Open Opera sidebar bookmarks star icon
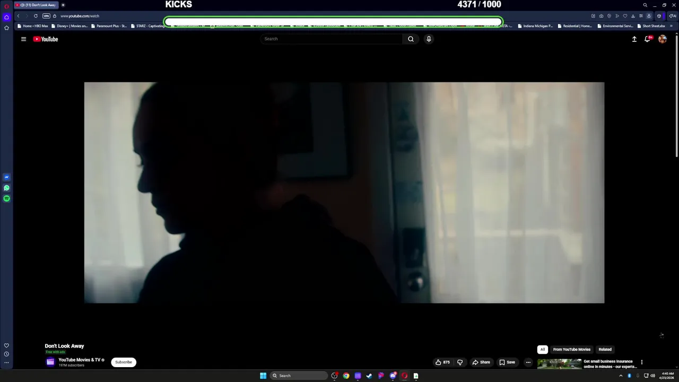This screenshot has width=679, height=382. click(6, 28)
